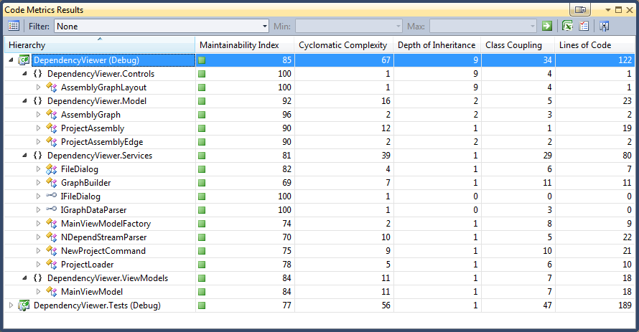Click the green arrow apply filter button
Screen dimensions: 639x332
point(547,26)
